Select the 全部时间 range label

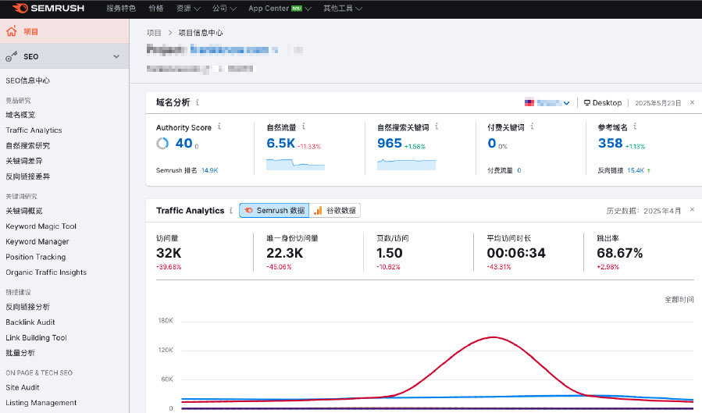point(679,299)
